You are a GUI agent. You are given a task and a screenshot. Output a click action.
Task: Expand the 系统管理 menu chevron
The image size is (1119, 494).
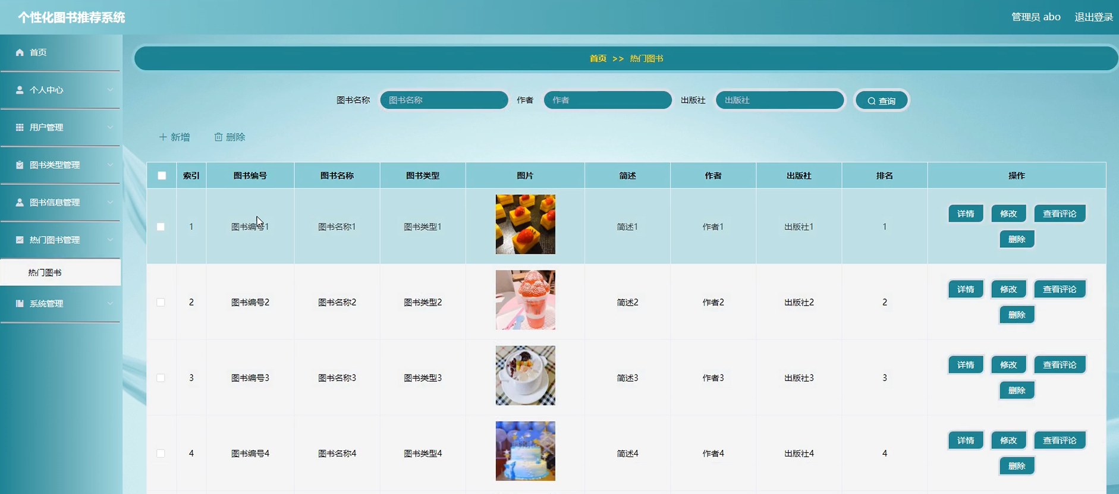click(x=110, y=303)
